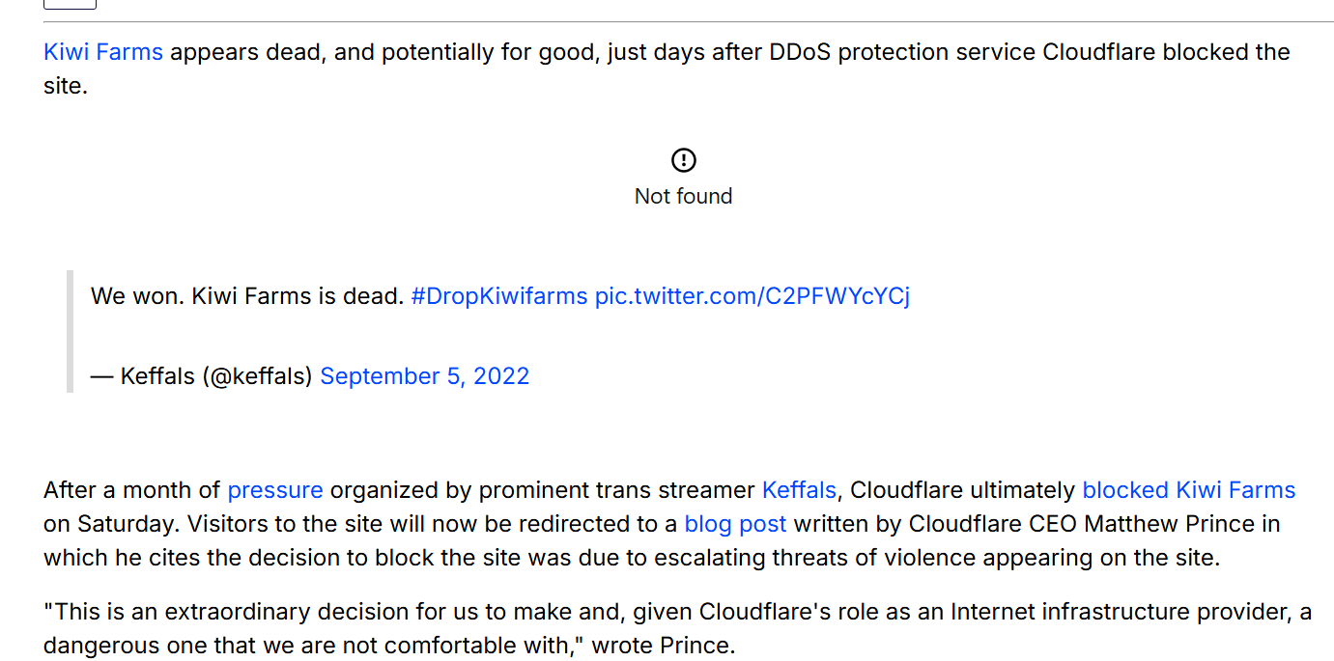Open the September 5, 2022 tweet date
Screen dimensions: 1334x661
pyautogui.click(x=424, y=375)
